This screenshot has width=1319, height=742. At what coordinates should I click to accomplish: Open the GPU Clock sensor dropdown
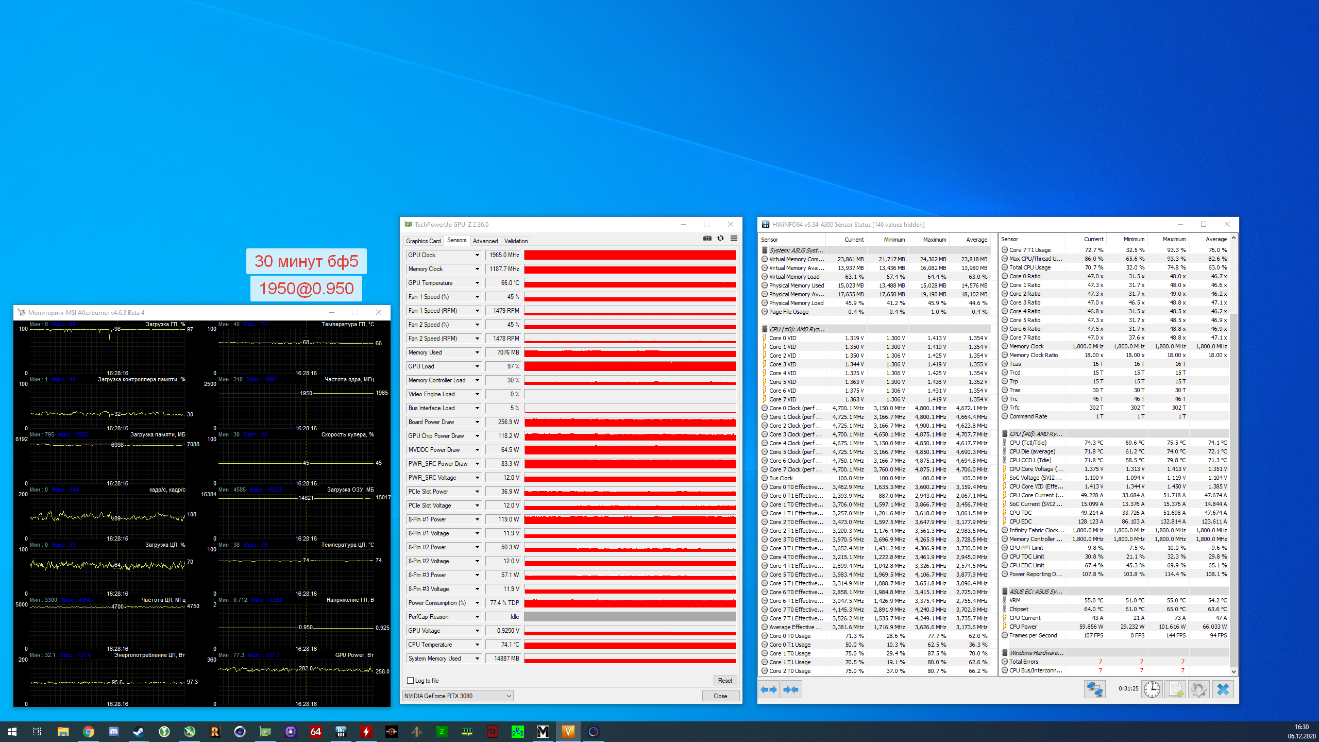click(477, 255)
